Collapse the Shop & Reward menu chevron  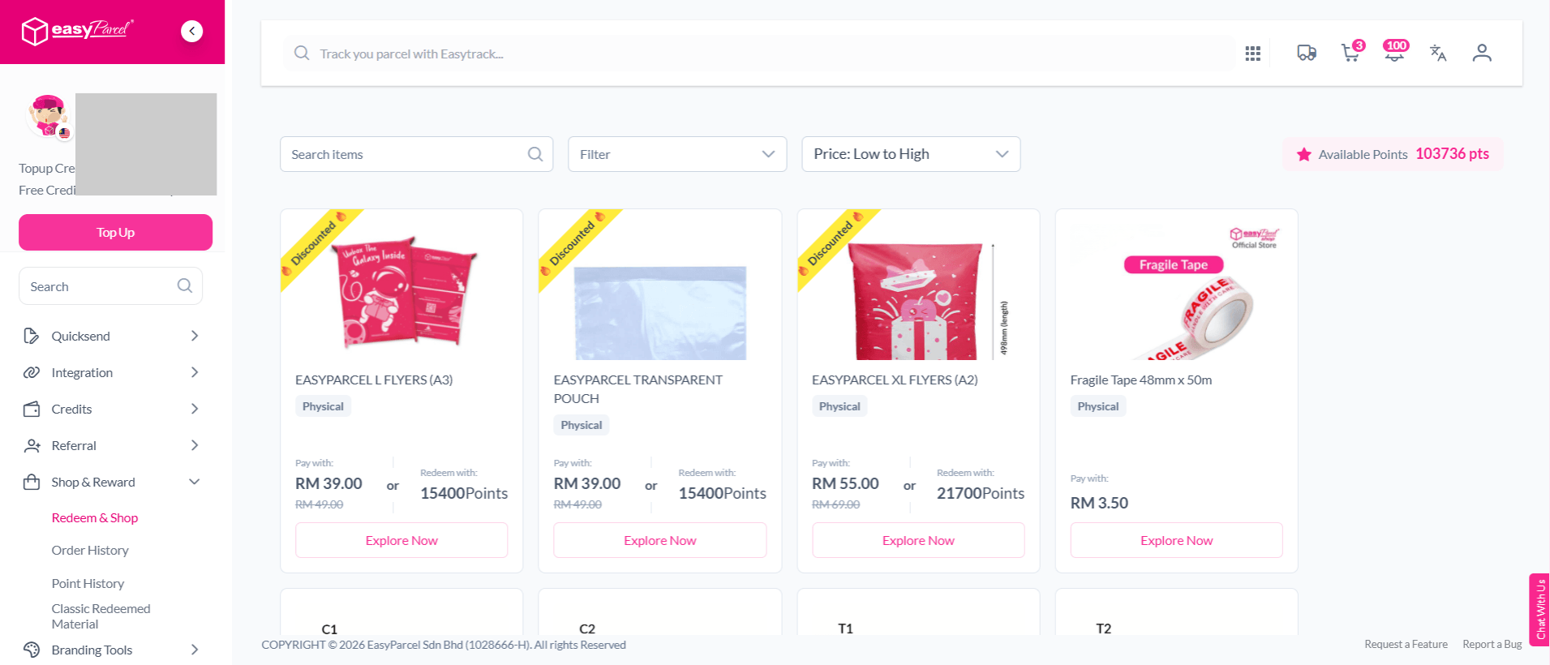click(x=195, y=482)
